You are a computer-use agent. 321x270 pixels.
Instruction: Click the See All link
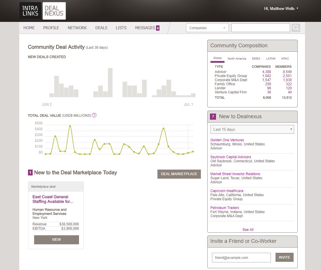click(248, 230)
